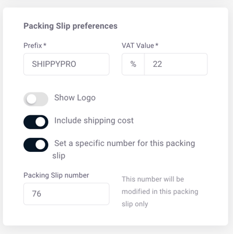Click the required asterisk next to VAT Value
This screenshot has width=233, height=234.
point(157,45)
